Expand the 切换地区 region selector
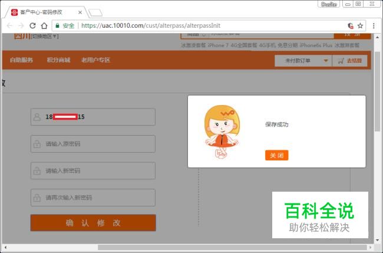Image resolution: width=383 pixels, height=253 pixels. pos(45,36)
